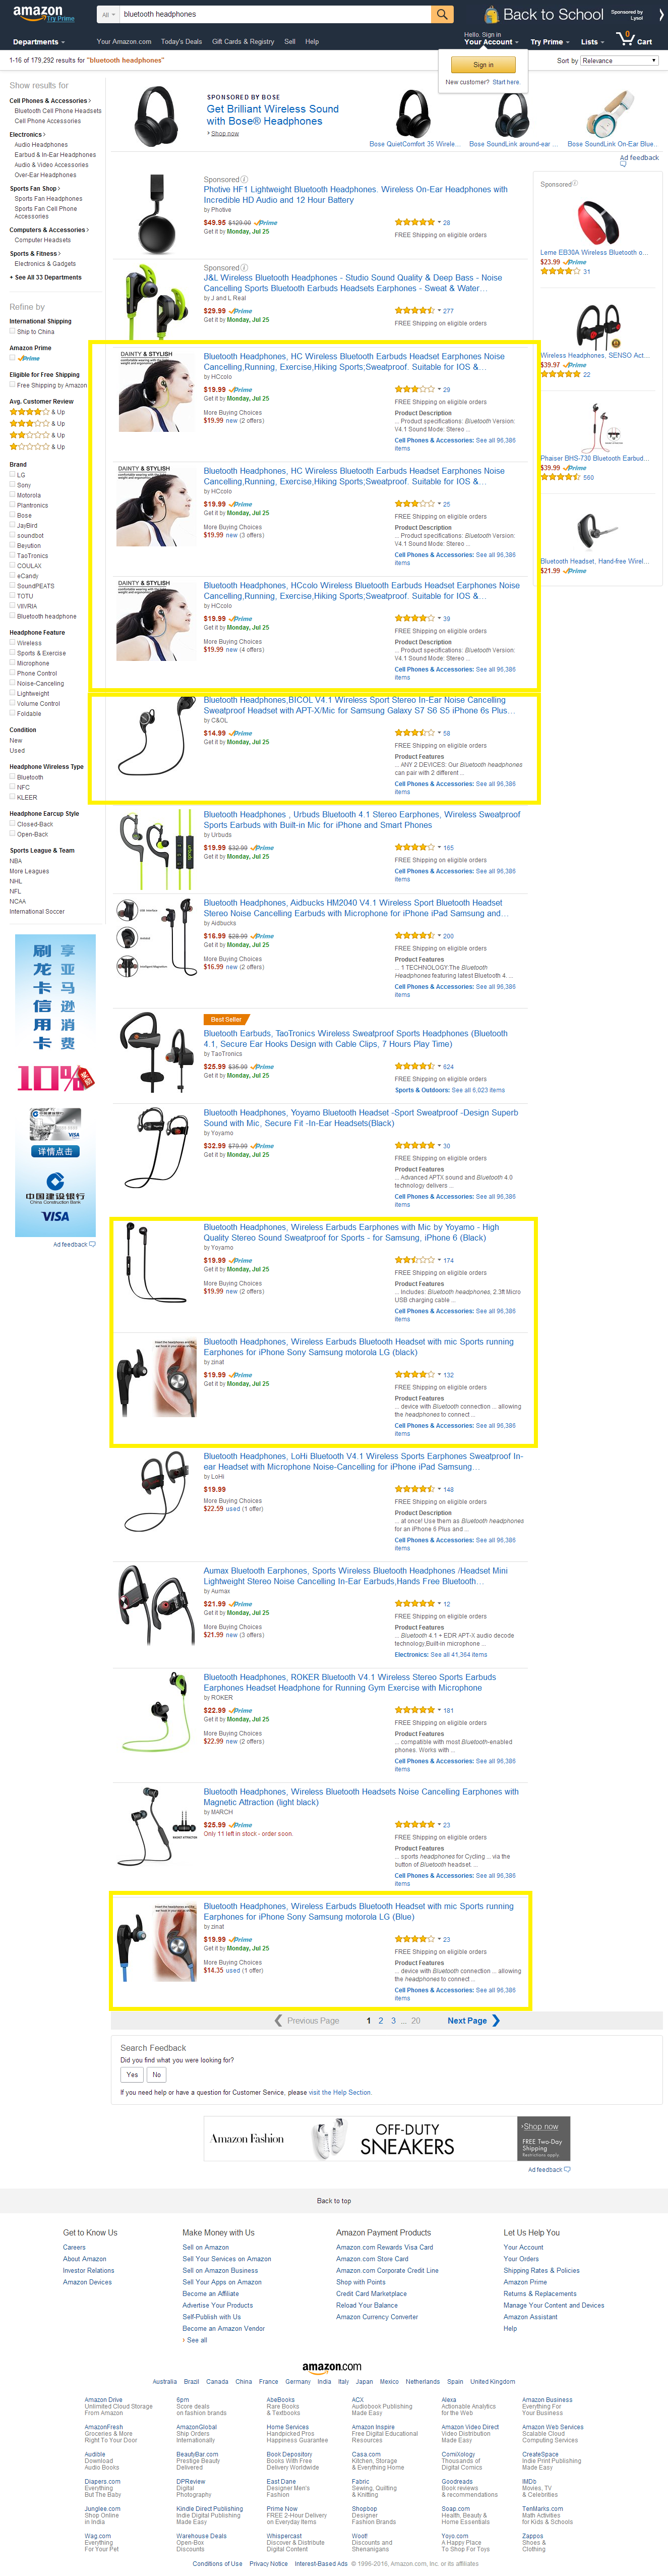Tick the Noise-Canceling feature checkbox
The image size is (668, 2576).
click(x=12, y=683)
